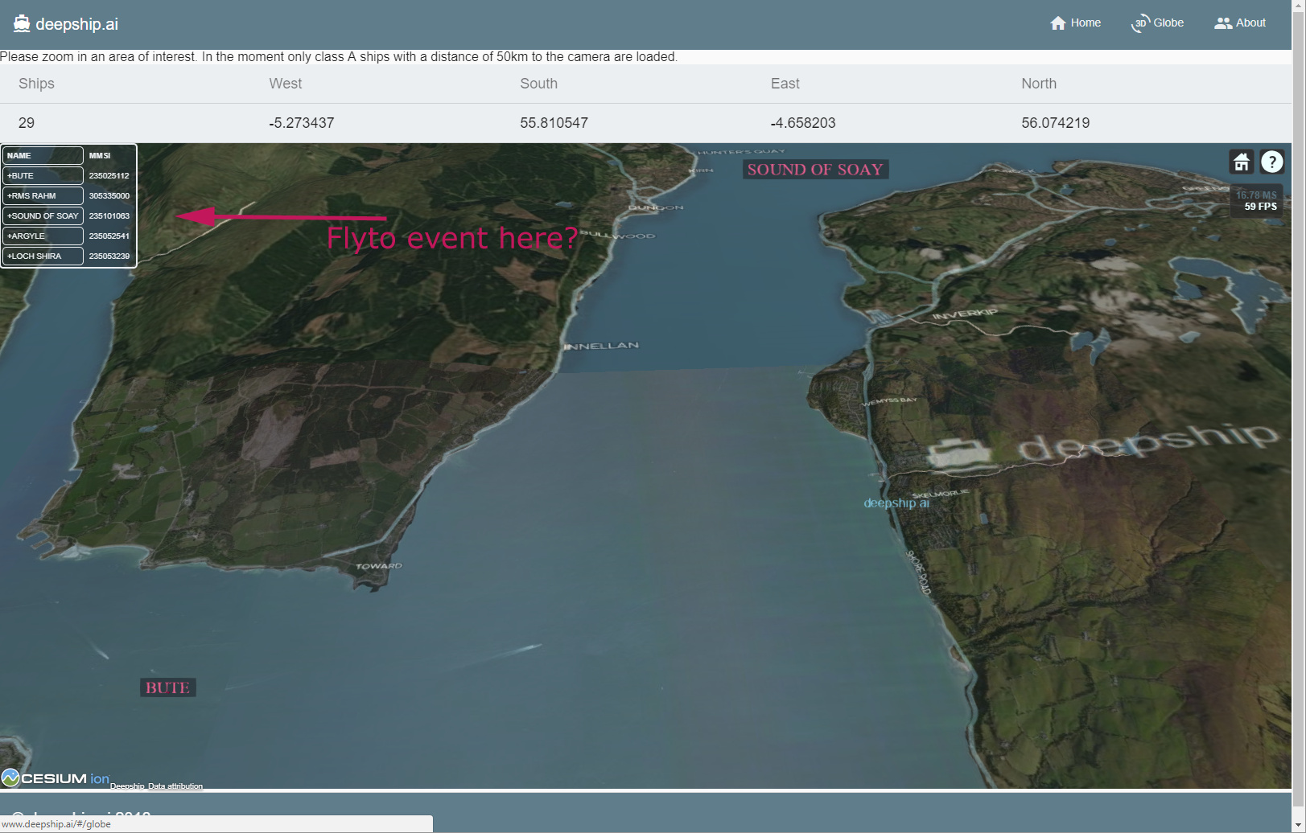
Task: Click the 'Please zoom in an area' instruction text
Action: pyautogui.click(x=339, y=57)
